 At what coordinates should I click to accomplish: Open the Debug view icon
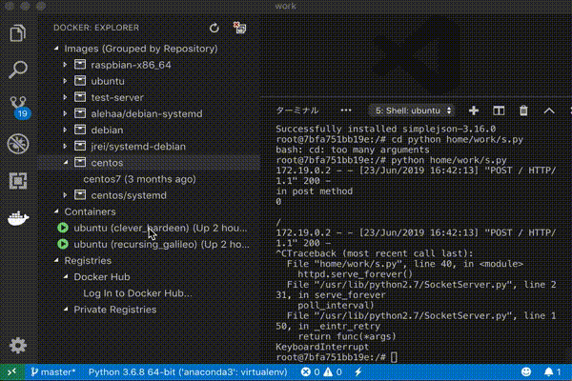(18, 144)
